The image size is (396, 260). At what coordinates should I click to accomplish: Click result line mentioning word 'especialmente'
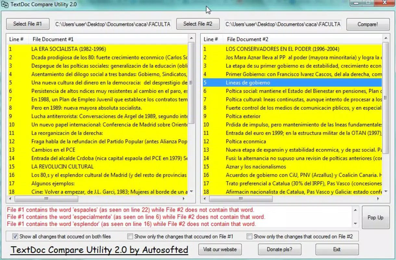tap(136, 217)
